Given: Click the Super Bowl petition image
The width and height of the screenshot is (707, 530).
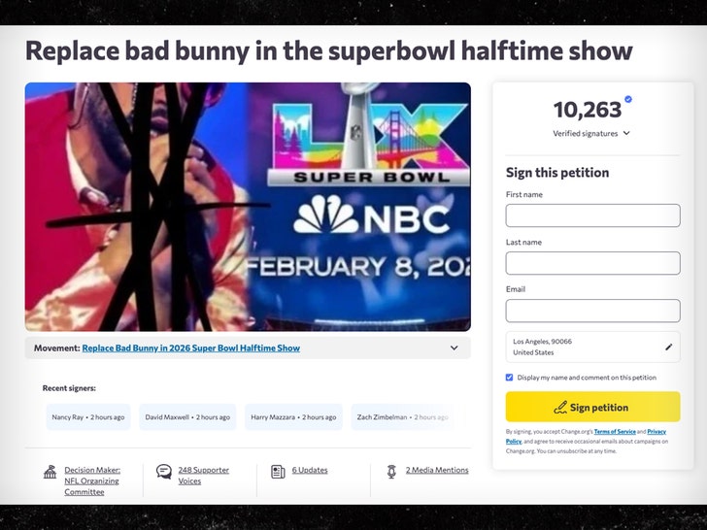Looking at the screenshot, I should coord(248,207).
